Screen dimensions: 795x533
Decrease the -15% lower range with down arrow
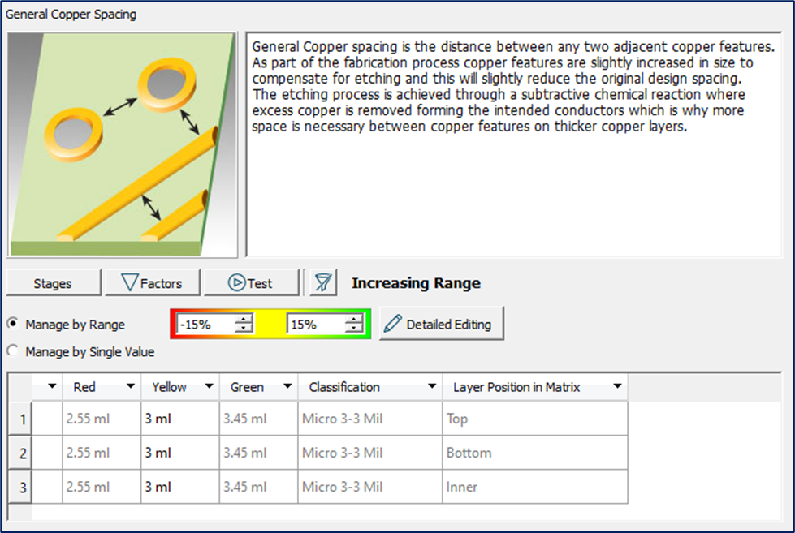tap(244, 329)
